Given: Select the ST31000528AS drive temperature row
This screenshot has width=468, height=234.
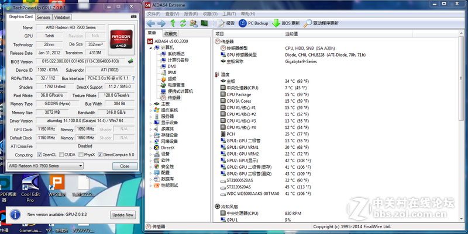Looking at the screenshot, I should click(266, 180).
